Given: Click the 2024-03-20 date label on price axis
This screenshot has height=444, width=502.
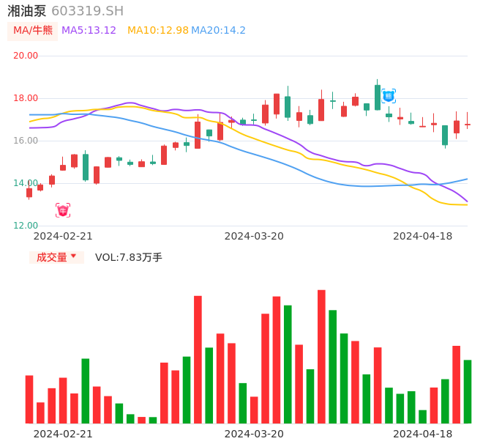Looking at the screenshot, I should 254,236.
